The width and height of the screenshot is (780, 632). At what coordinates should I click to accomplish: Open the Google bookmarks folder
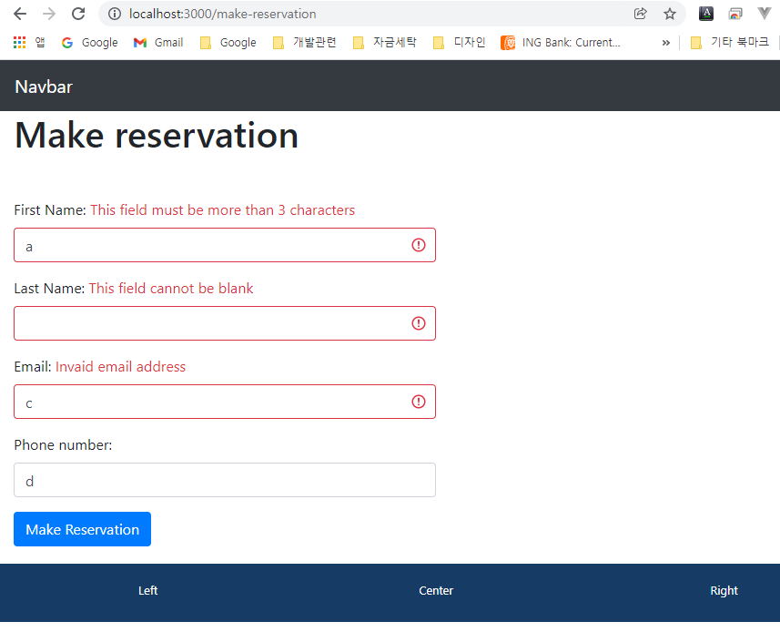228,42
